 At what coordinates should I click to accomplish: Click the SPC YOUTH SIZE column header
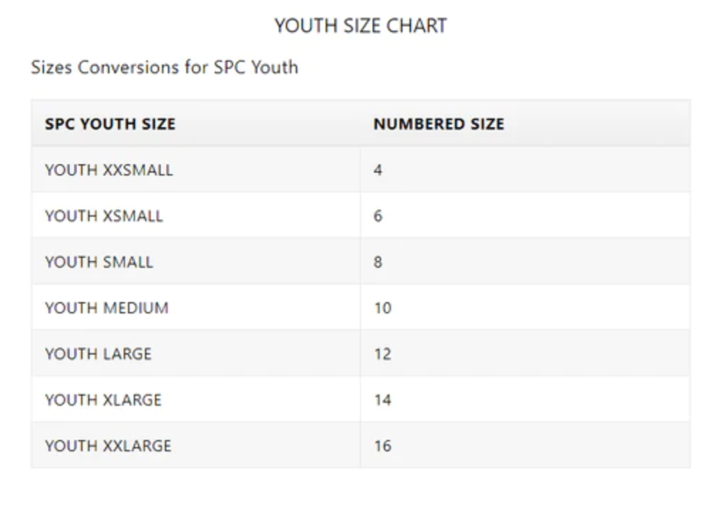(x=110, y=124)
